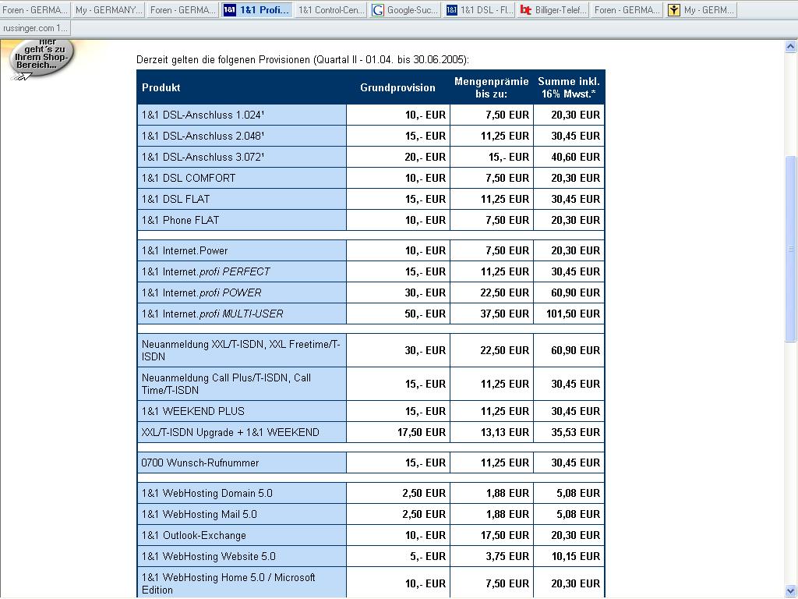This screenshot has height=599, width=798.
Task: Click the '50,- EUR' Grundprovision value
Action: coord(425,314)
